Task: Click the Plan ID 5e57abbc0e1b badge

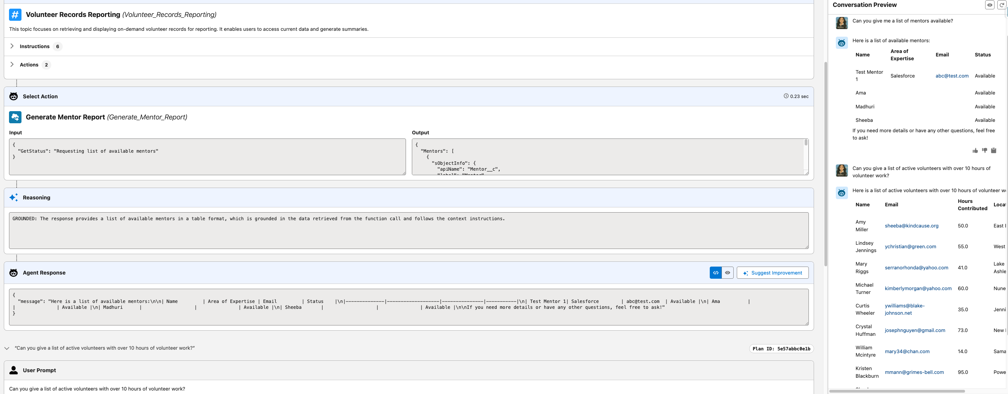Action: [781, 349]
